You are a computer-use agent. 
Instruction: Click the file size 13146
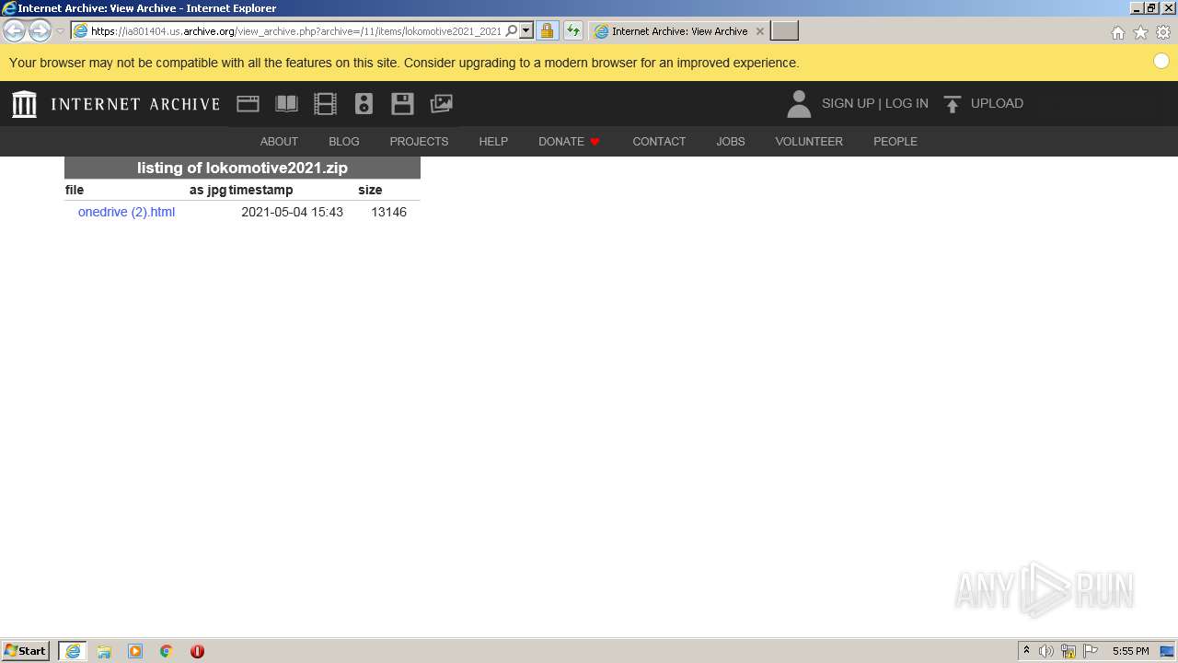click(x=388, y=213)
